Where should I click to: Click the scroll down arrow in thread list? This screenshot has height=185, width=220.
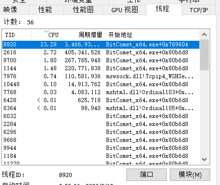pos(204,159)
